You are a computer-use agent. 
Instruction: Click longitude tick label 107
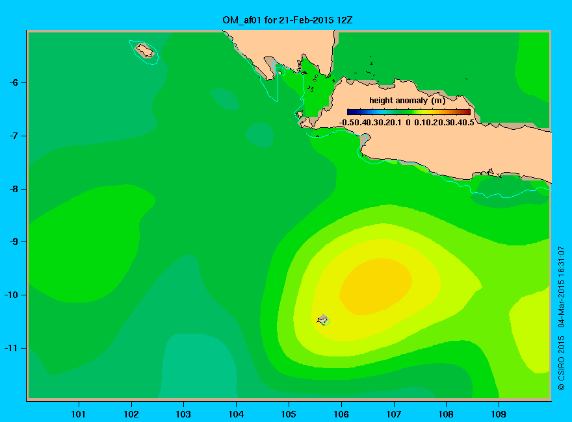pos(394,414)
